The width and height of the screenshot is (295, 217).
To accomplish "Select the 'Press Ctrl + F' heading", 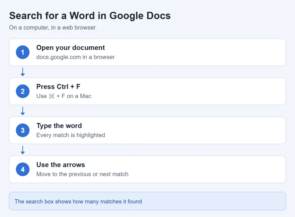I will pyautogui.click(x=59, y=87).
